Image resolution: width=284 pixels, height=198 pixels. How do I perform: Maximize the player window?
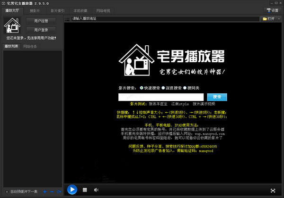tap(276, 3)
